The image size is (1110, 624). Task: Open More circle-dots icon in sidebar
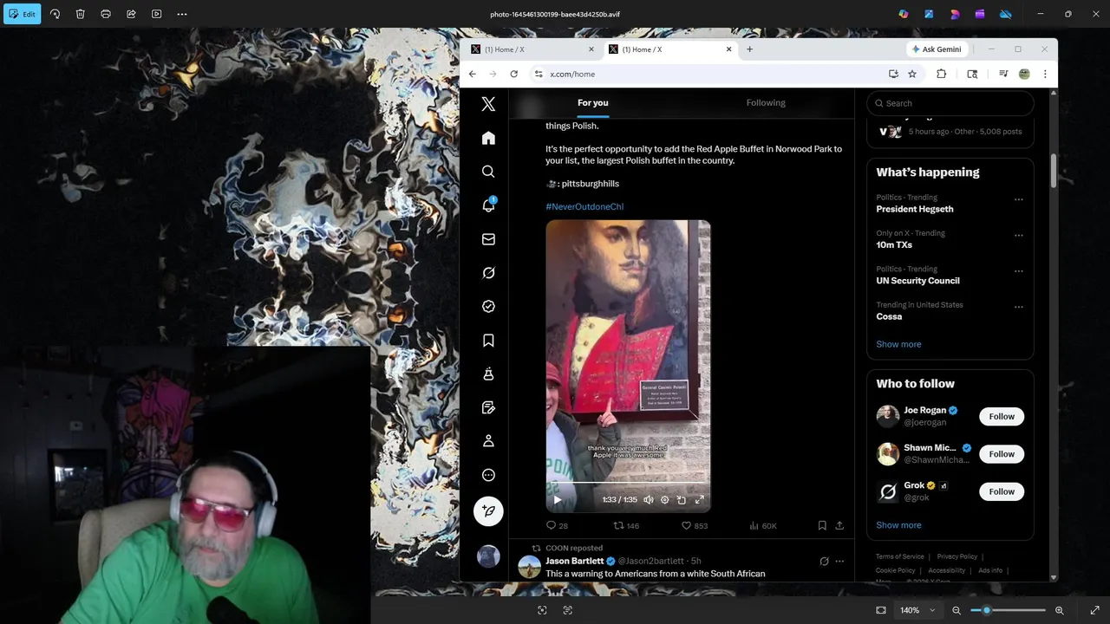(488, 475)
